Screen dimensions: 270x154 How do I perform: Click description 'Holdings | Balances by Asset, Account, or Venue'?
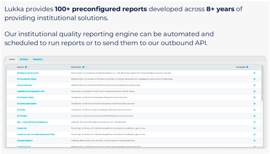pos(103,141)
